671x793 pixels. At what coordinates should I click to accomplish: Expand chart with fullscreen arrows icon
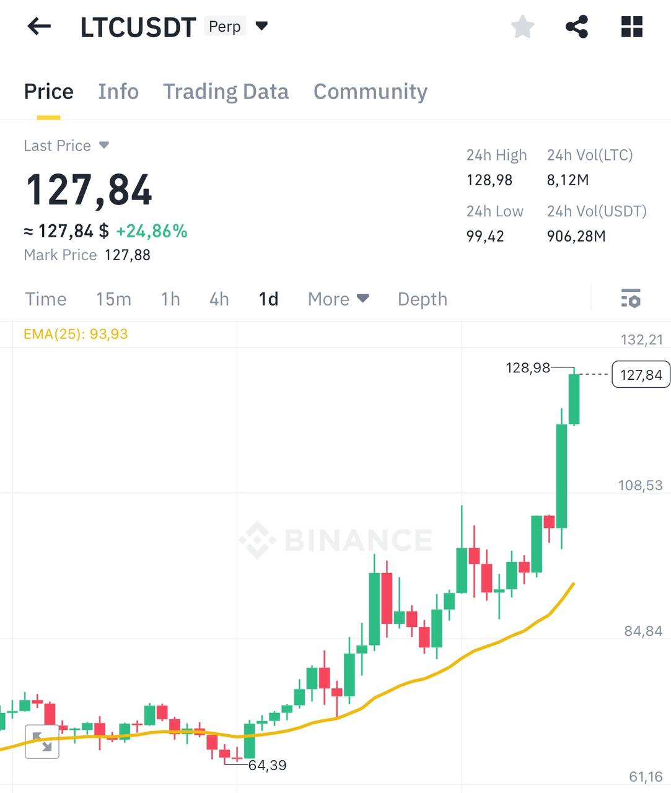(x=42, y=742)
